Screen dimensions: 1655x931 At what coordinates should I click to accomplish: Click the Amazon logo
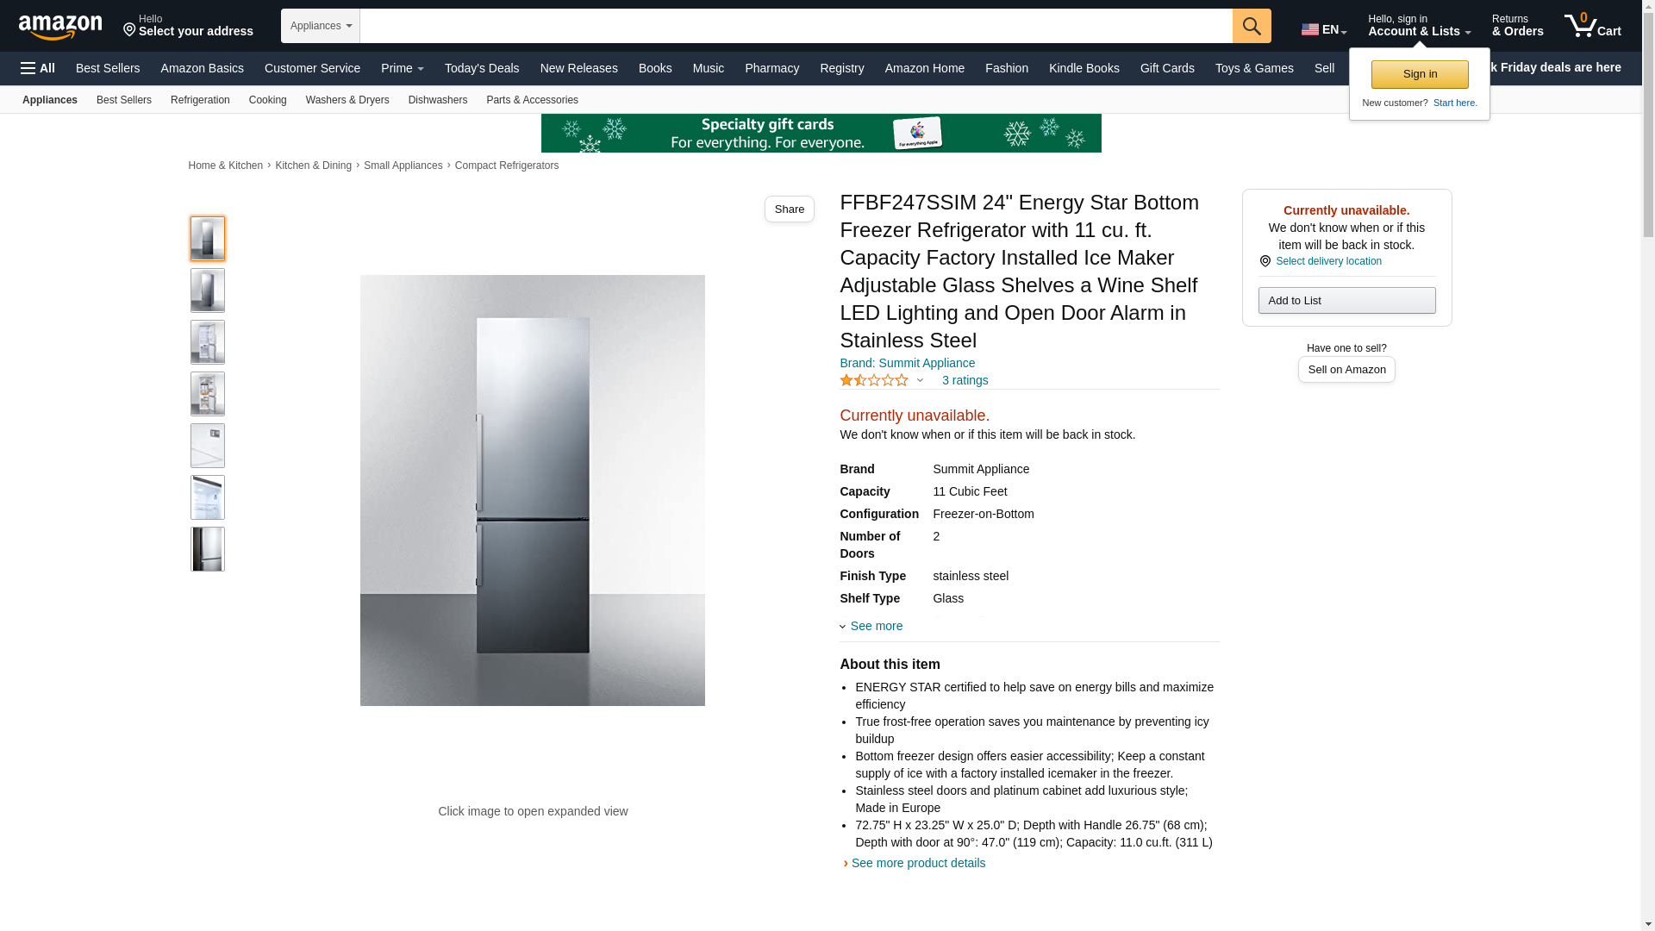click(x=60, y=27)
